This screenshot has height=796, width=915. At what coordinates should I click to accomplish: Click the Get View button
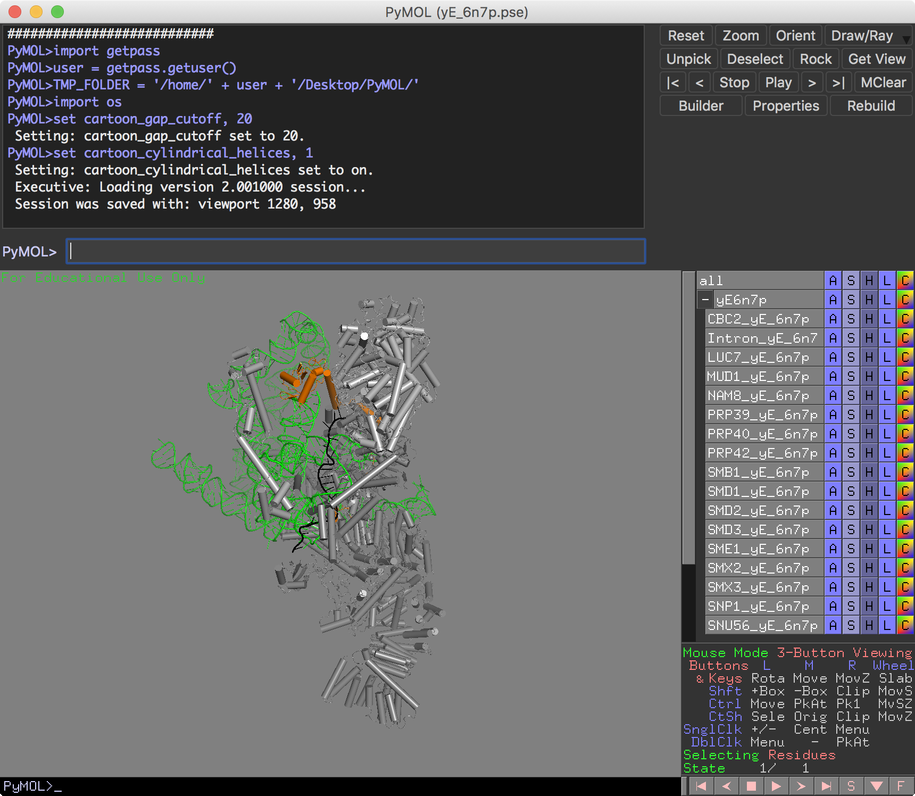[877, 59]
